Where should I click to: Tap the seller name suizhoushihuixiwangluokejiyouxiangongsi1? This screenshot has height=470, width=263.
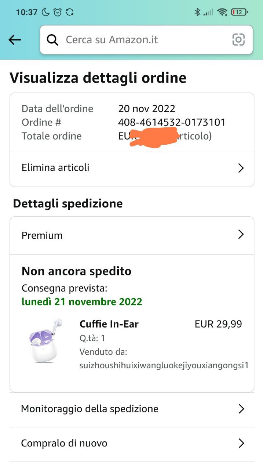coord(164,365)
